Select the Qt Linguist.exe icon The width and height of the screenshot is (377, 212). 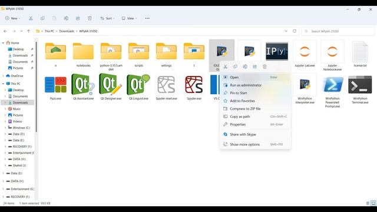[x=138, y=84]
